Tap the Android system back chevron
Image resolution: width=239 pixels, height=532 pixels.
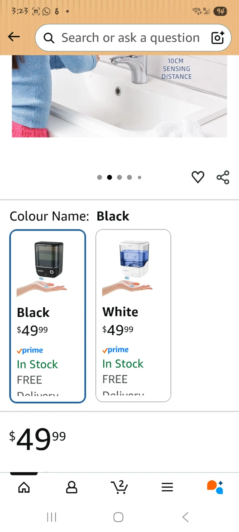(186, 517)
